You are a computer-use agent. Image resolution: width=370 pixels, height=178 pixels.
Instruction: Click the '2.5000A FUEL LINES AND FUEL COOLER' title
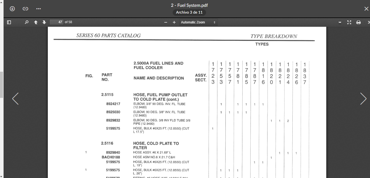(x=158, y=65)
